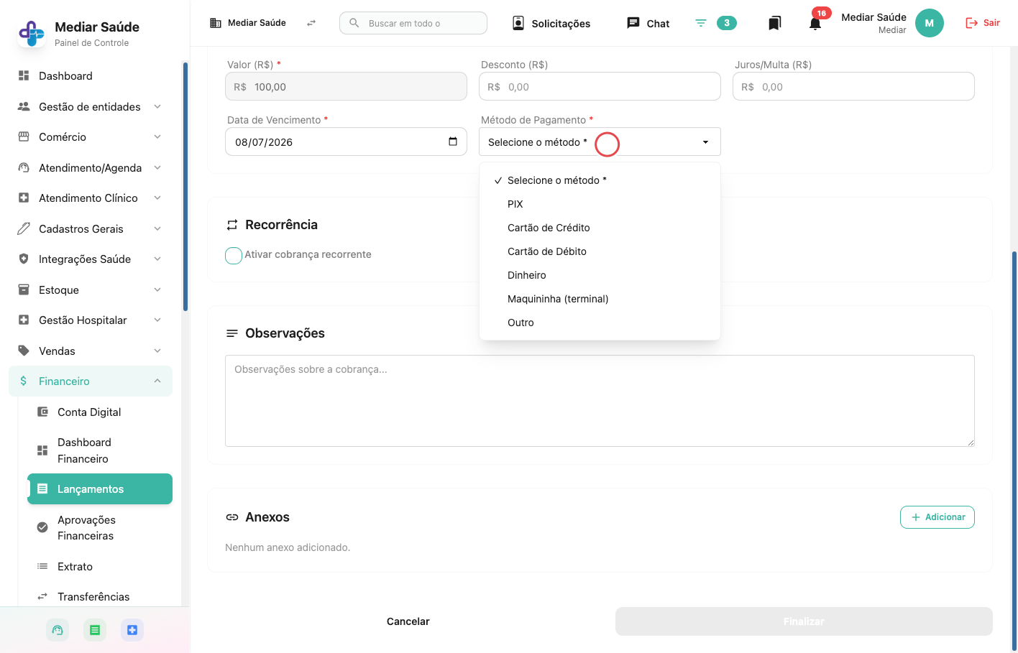Click the Cancelar button
The height and width of the screenshot is (653, 1018).
click(x=408, y=621)
